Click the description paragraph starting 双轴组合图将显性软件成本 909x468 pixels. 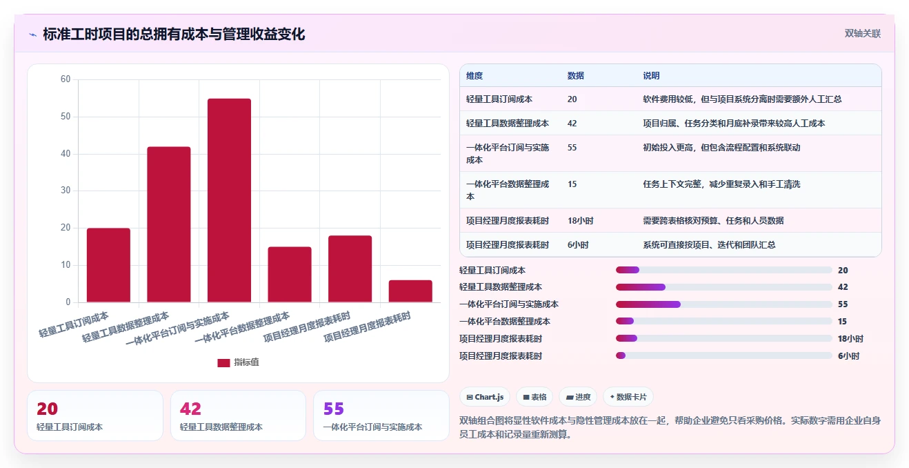670,427
